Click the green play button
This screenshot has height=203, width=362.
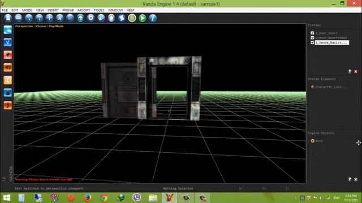(143, 18)
